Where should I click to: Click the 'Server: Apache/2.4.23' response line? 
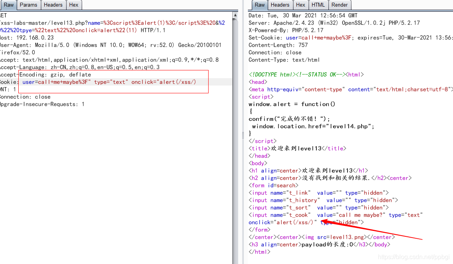coord(334,23)
